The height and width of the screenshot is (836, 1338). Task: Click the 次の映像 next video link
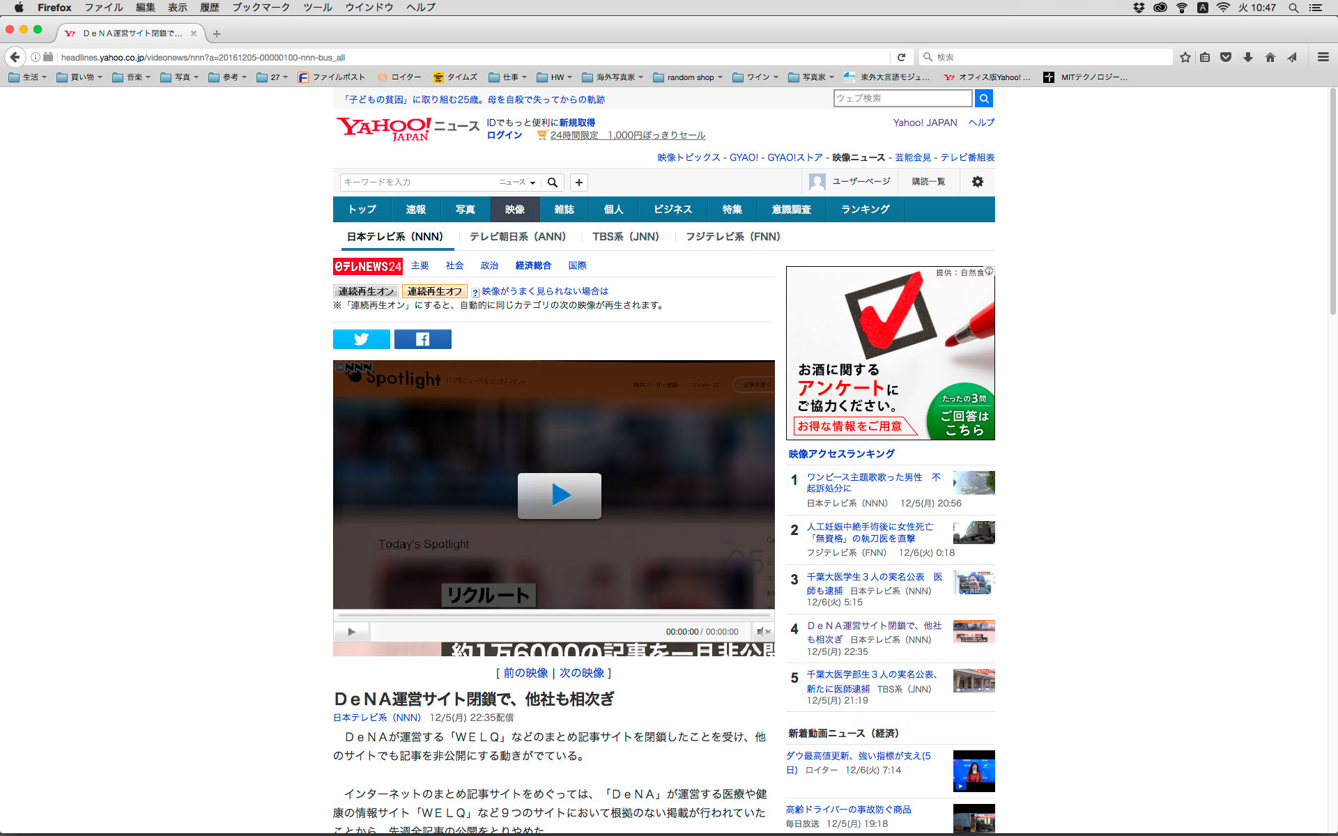tap(582, 673)
